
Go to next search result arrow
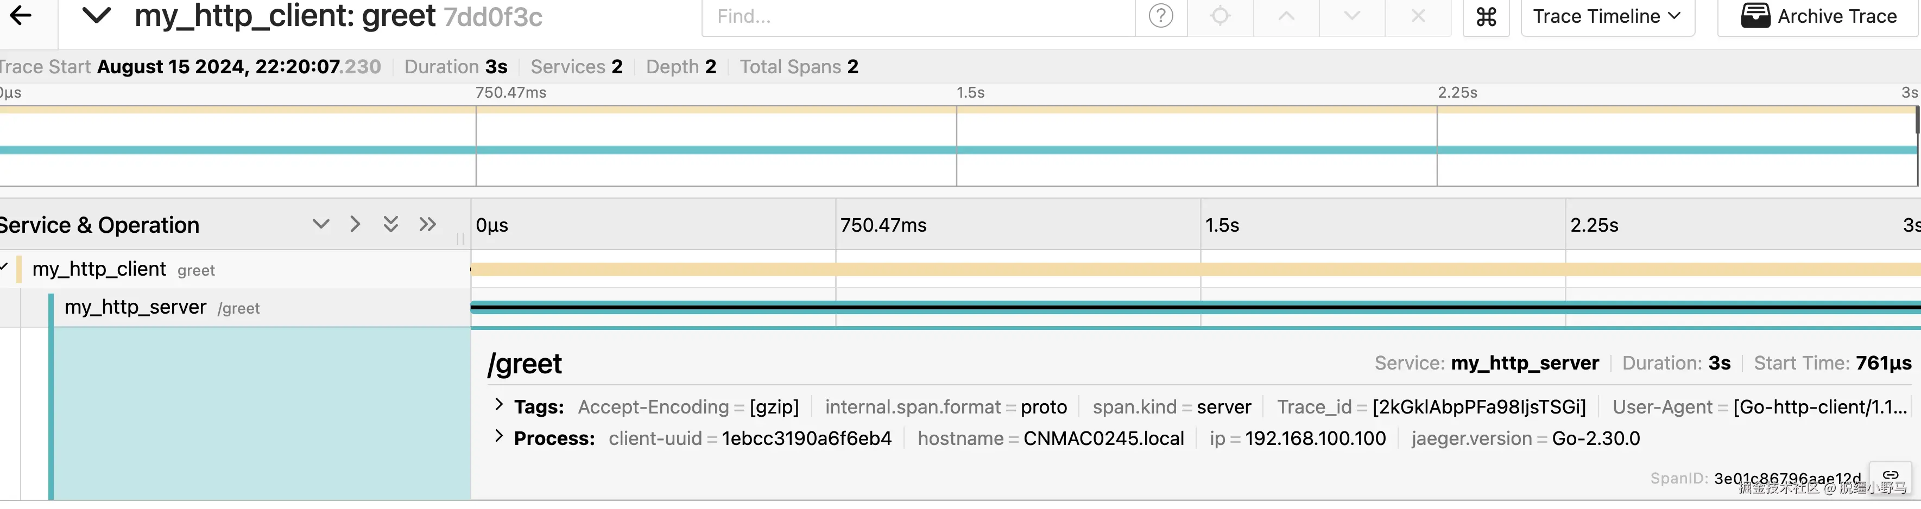pyautogui.click(x=1352, y=16)
